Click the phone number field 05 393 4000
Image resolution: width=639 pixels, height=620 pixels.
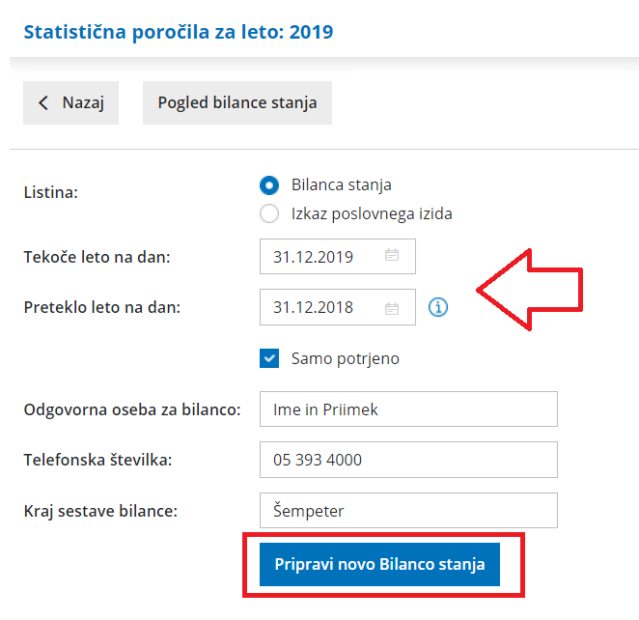click(x=408, y=460)
